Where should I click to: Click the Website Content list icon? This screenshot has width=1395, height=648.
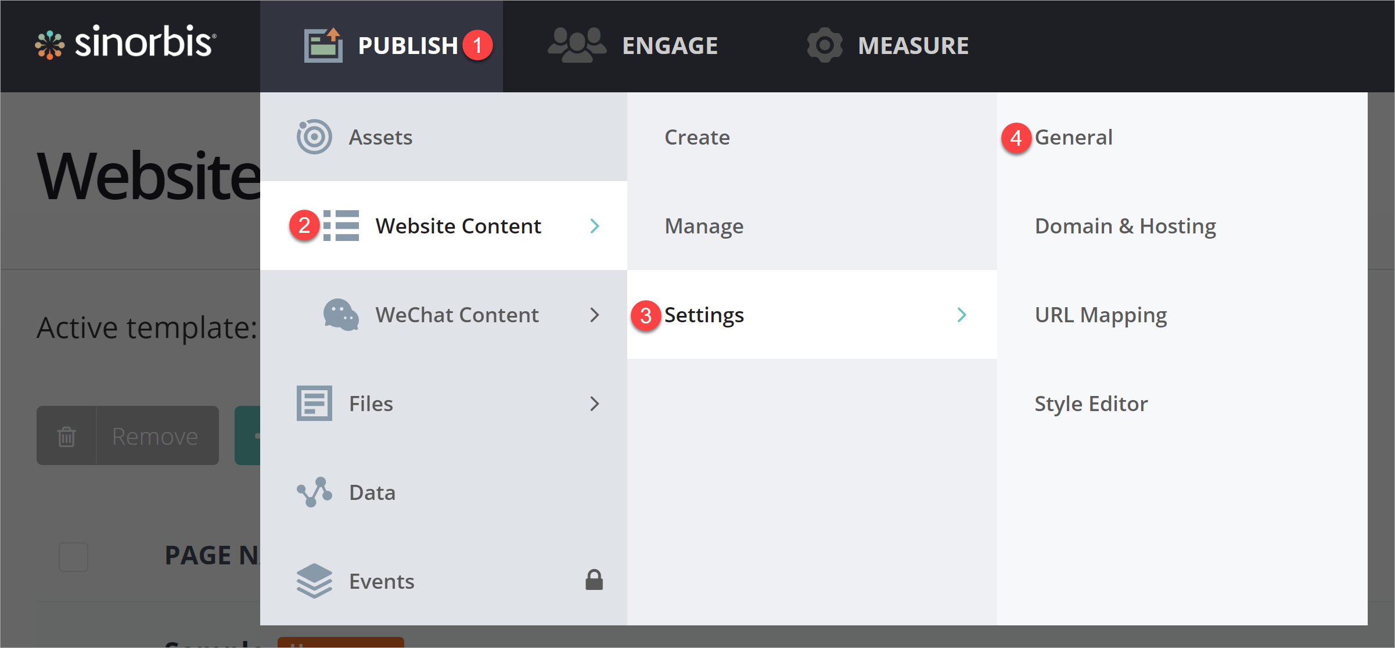pyautogui.click(x=343, y=226)
